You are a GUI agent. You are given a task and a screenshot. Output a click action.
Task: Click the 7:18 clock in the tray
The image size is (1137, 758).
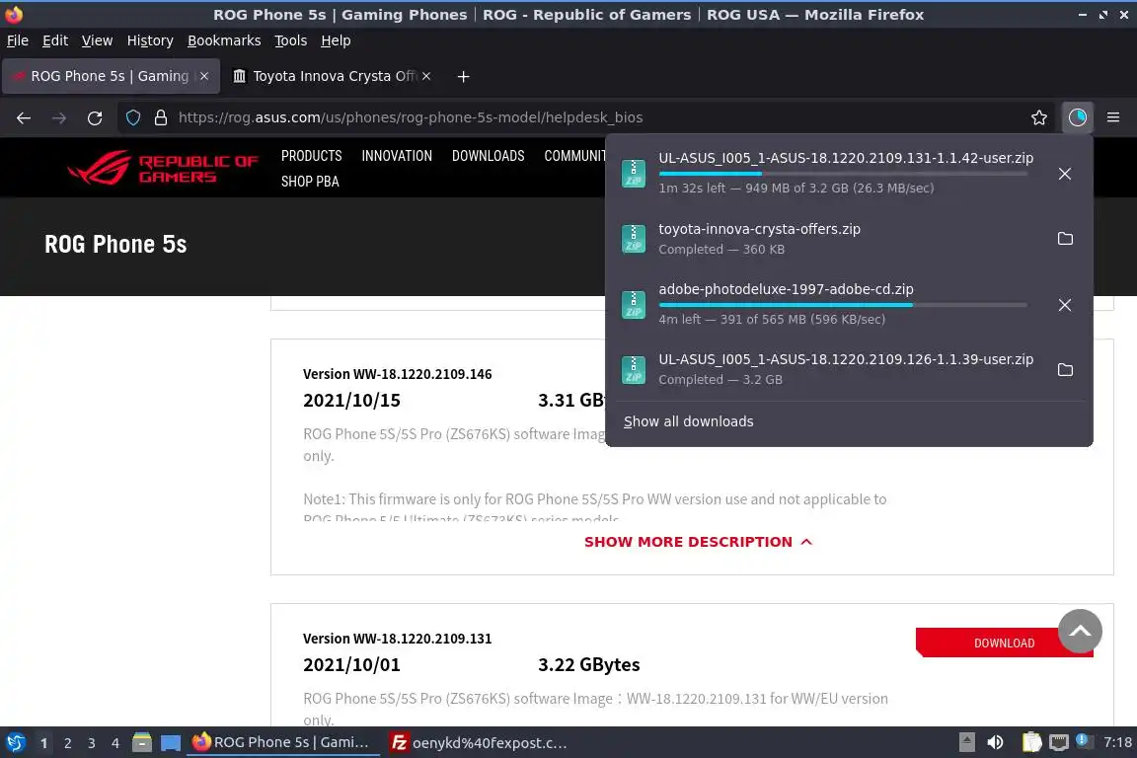tap(1116, 742)
